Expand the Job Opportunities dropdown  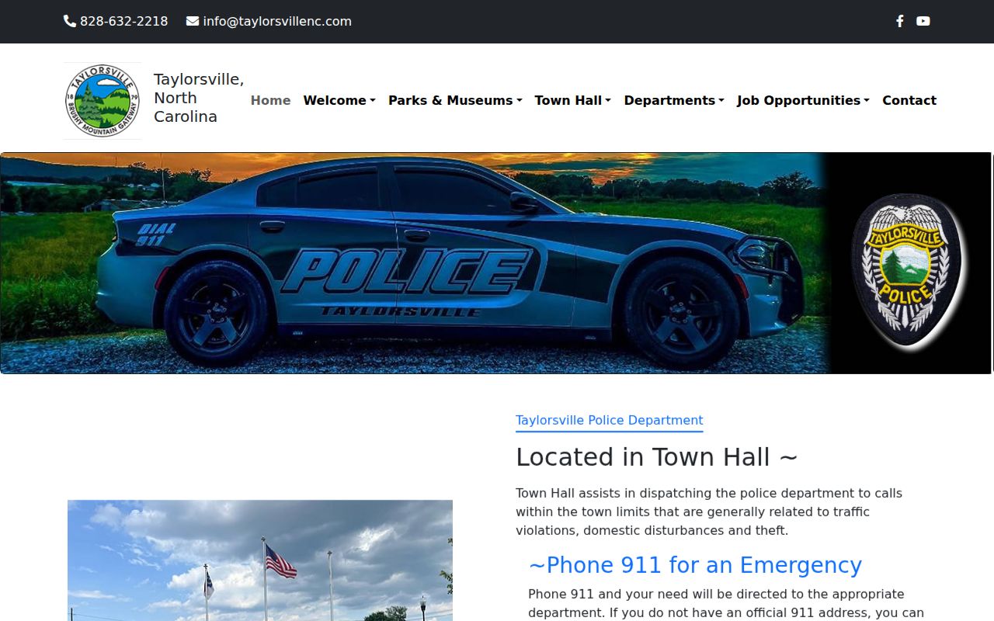click(x=803, y=100)
